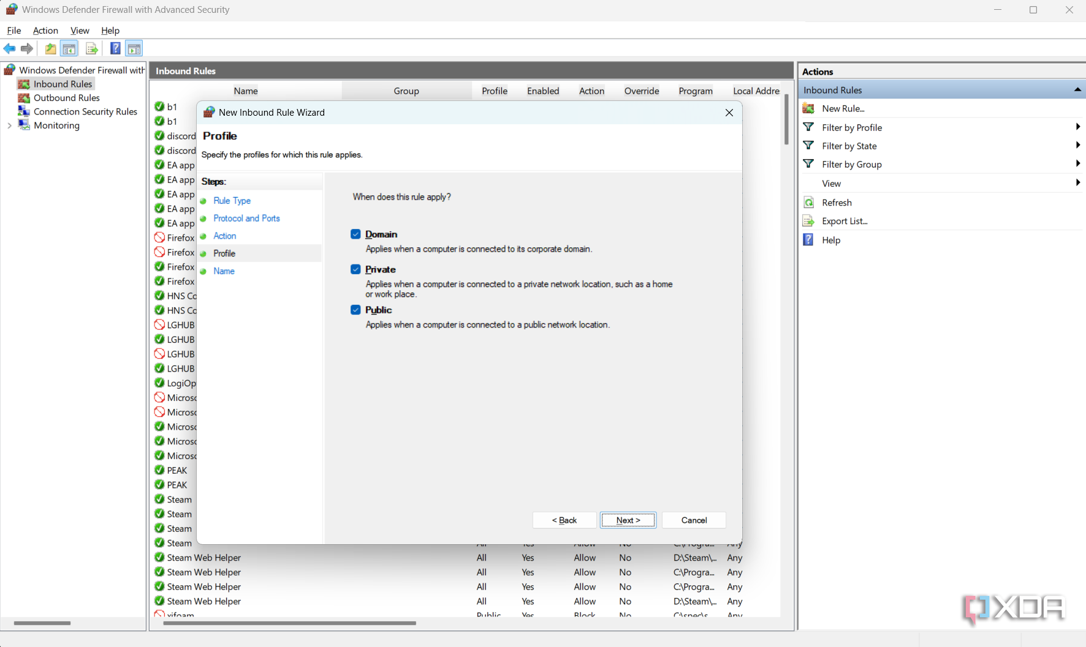Uncheck the Domain profile checkbox
The width and height of the screenshot is (1086, 647).
(355, 234)
